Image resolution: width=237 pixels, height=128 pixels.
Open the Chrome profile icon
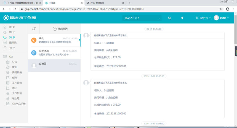(228, 9)
